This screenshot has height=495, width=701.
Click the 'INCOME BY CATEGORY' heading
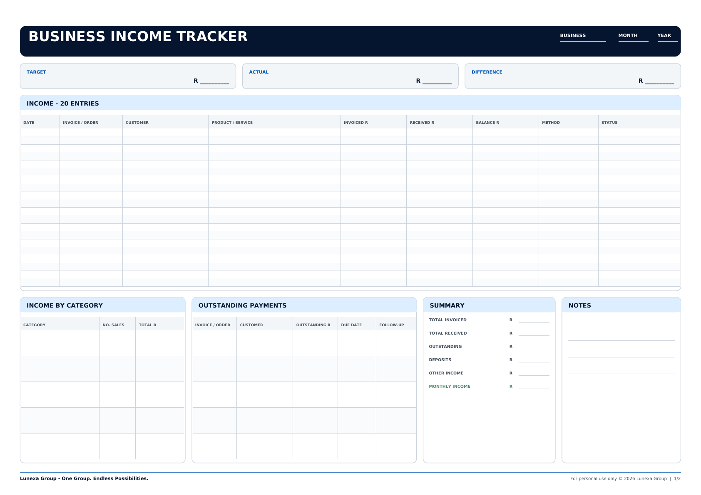coord(65,305)
